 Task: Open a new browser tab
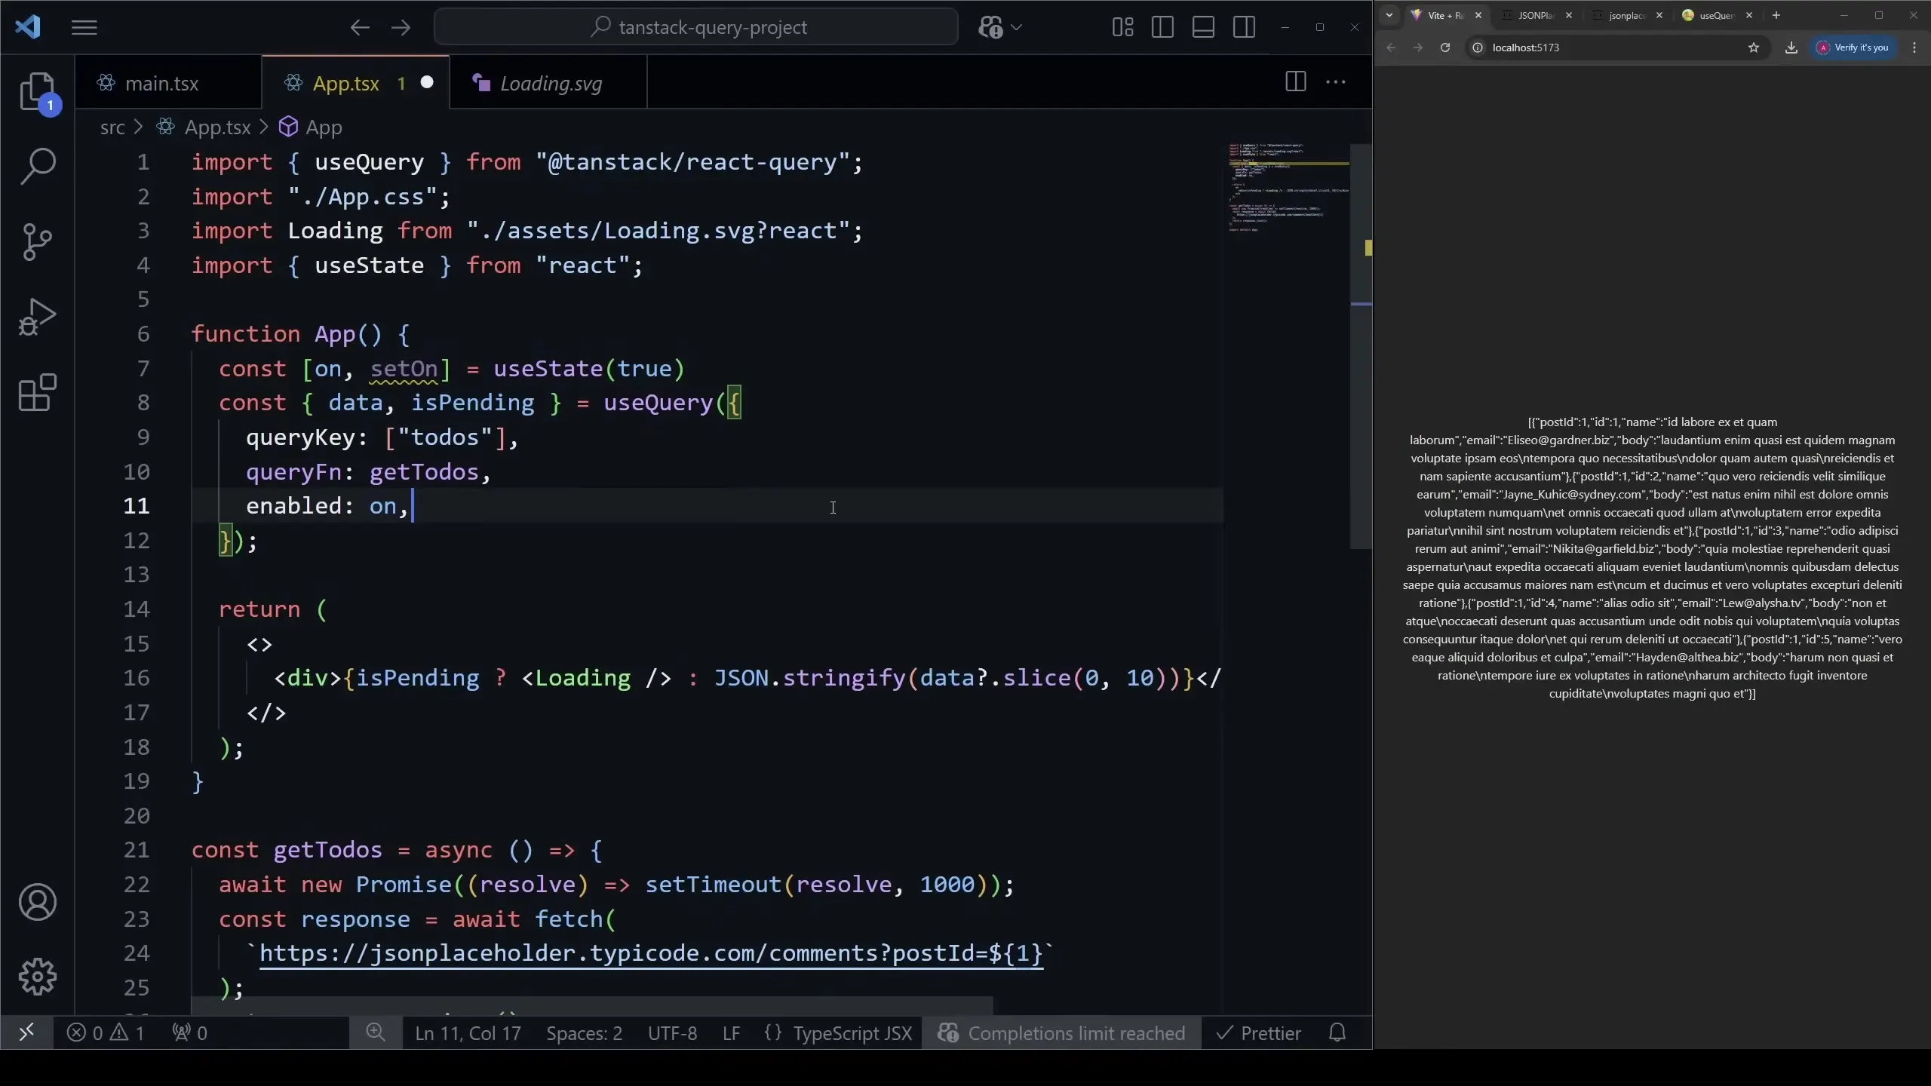(1776, 15)
